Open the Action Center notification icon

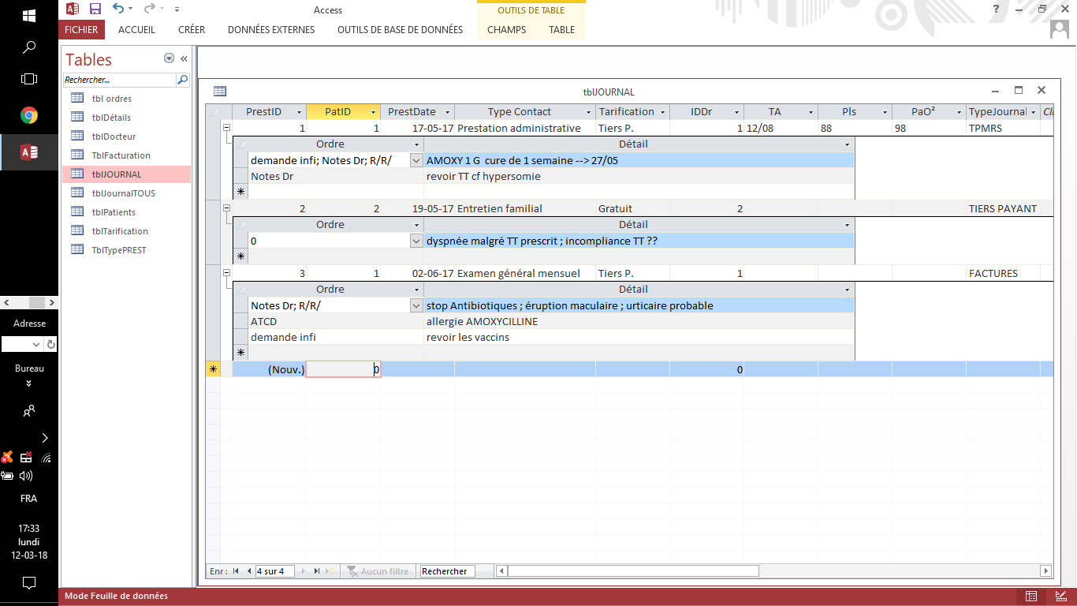tap(29, 583)
